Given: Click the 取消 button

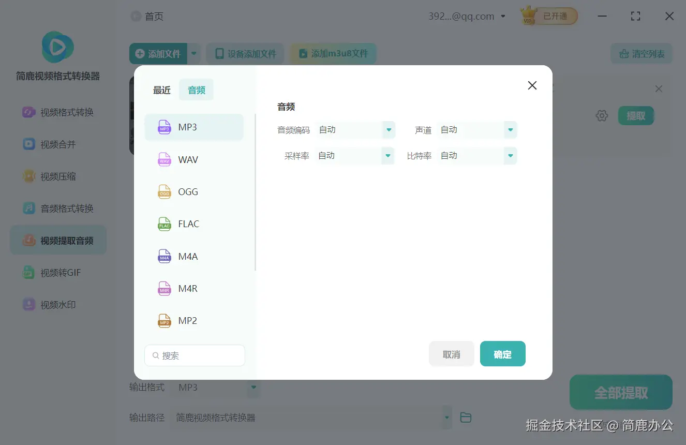Looking at the screenshot, I should (451, 354).
